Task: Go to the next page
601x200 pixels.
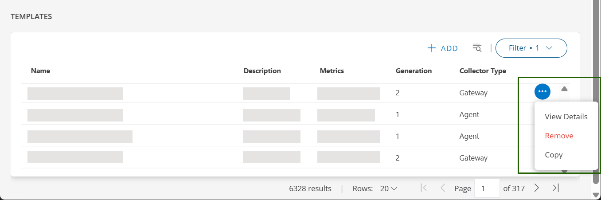Action: click(537, 188)
